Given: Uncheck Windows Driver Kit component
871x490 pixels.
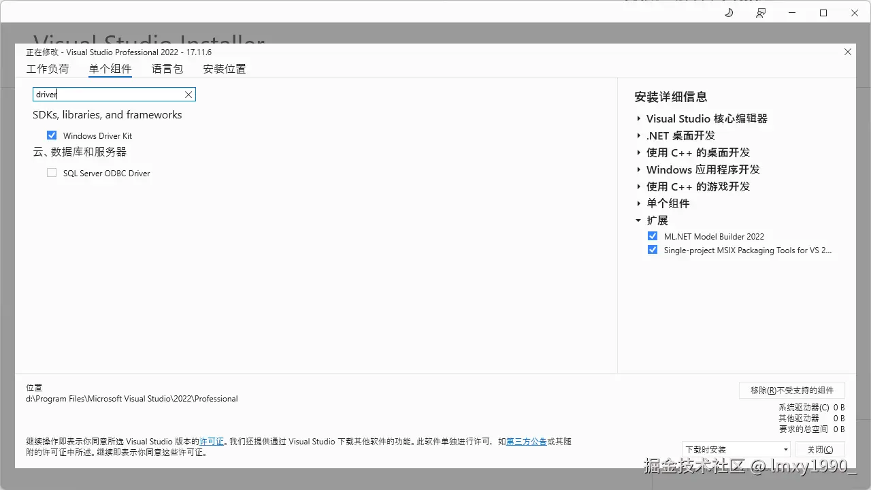Looking at the screenshot, I should click(x=52, y=135).
